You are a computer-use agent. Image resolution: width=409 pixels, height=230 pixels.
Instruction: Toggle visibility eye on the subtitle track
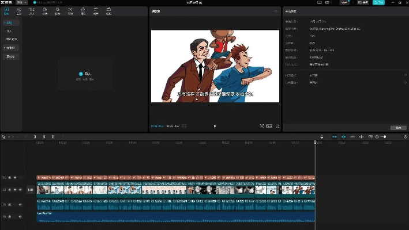(15, 178)
